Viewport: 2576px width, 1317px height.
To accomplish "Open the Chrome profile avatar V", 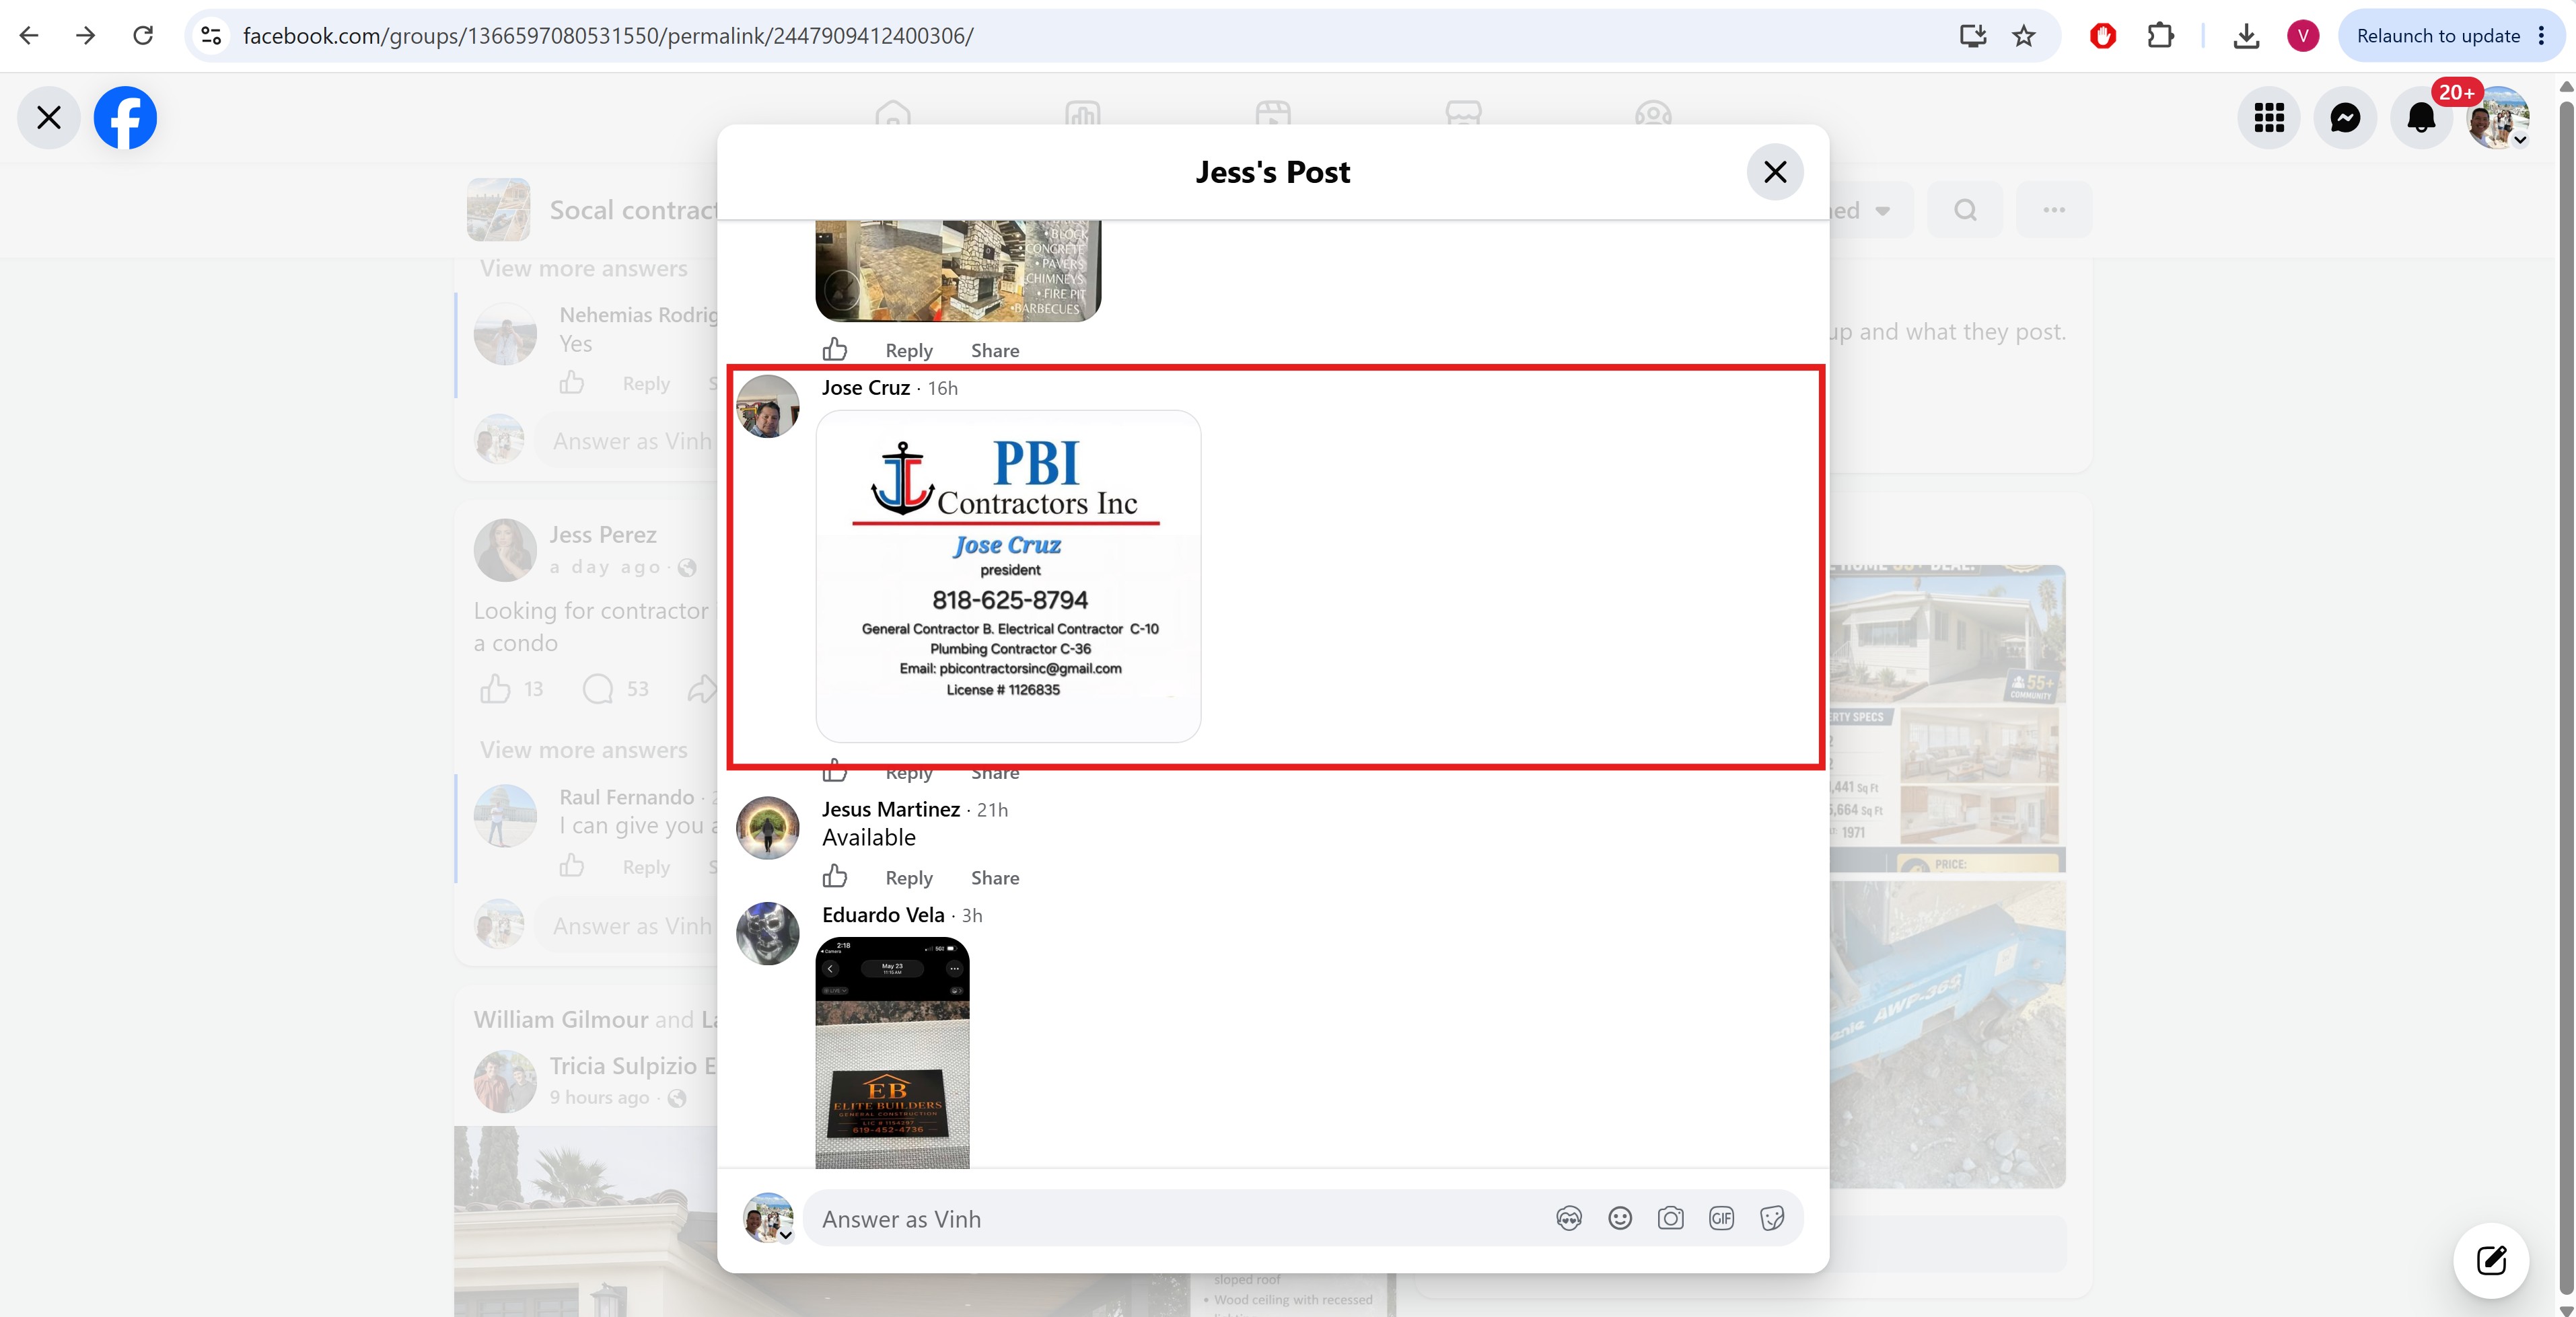I will pyautogui.click(x=2303, y=36).
